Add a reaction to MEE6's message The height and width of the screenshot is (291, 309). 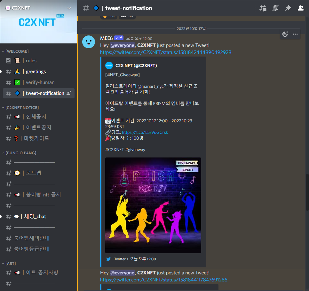coord(285,34)
